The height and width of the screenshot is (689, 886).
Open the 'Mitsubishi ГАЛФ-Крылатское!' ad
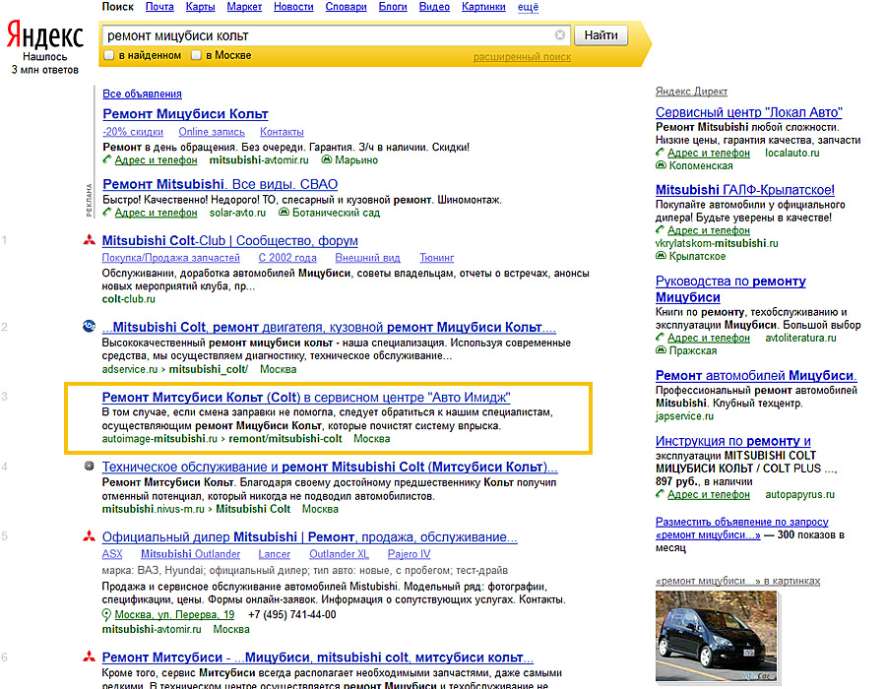[x=745, y=190]
